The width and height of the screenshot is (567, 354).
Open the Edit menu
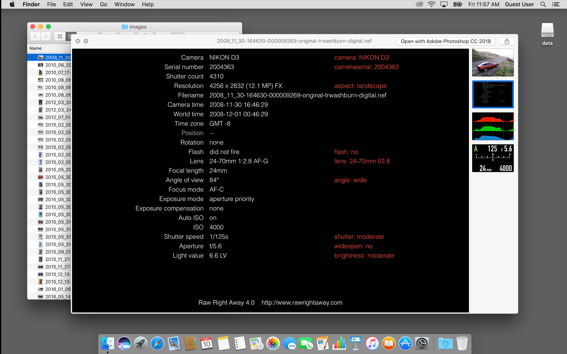point(68,4)
